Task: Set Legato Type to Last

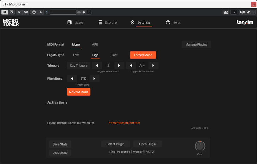Action: click(x=114, y=55)
